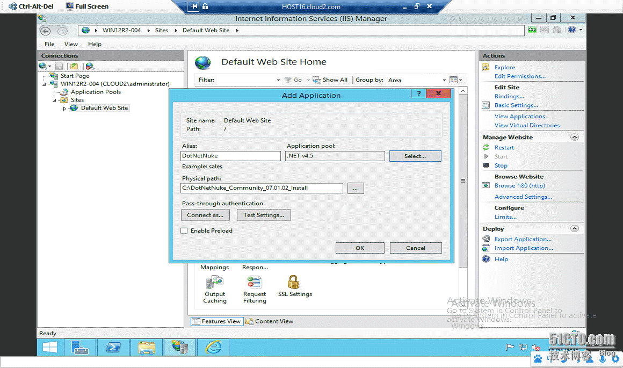623x368 pixels.
Task: Open the SSL Settings feature icon
Action: tap(293, 282)
